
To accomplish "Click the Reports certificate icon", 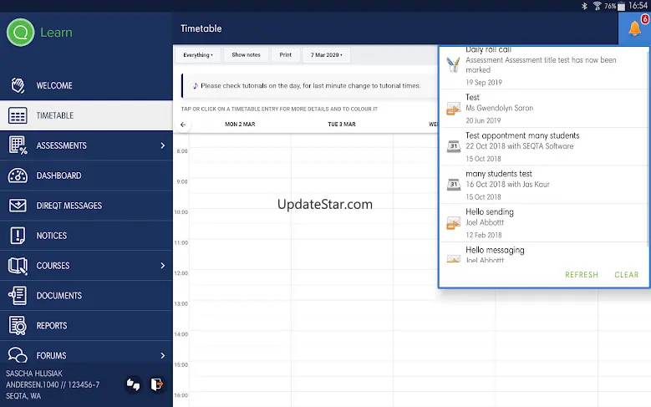I will [x=18, y=326].
